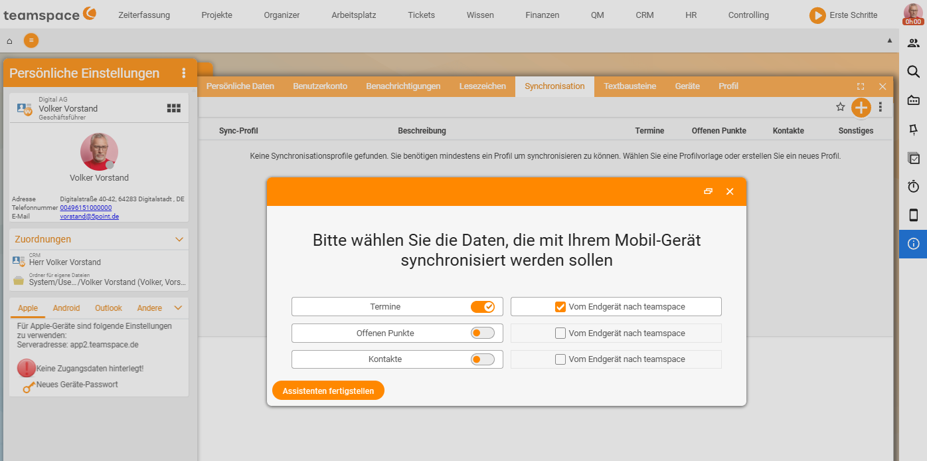Collapse top bar with up triangle

tap(890, 41)
